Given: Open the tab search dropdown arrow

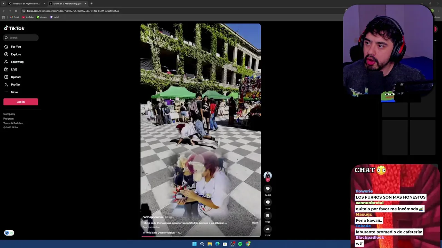Looking at the screenshot, I should click(x=3, y=3).
